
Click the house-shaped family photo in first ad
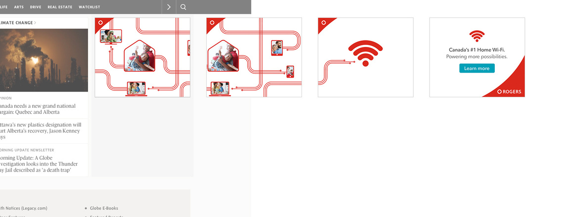[x=139, y=56]
